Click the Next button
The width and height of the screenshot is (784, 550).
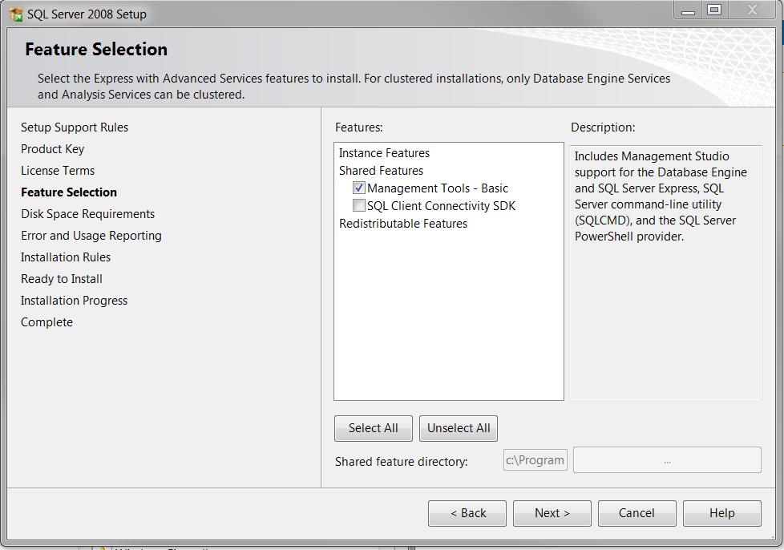pos(552,513)
